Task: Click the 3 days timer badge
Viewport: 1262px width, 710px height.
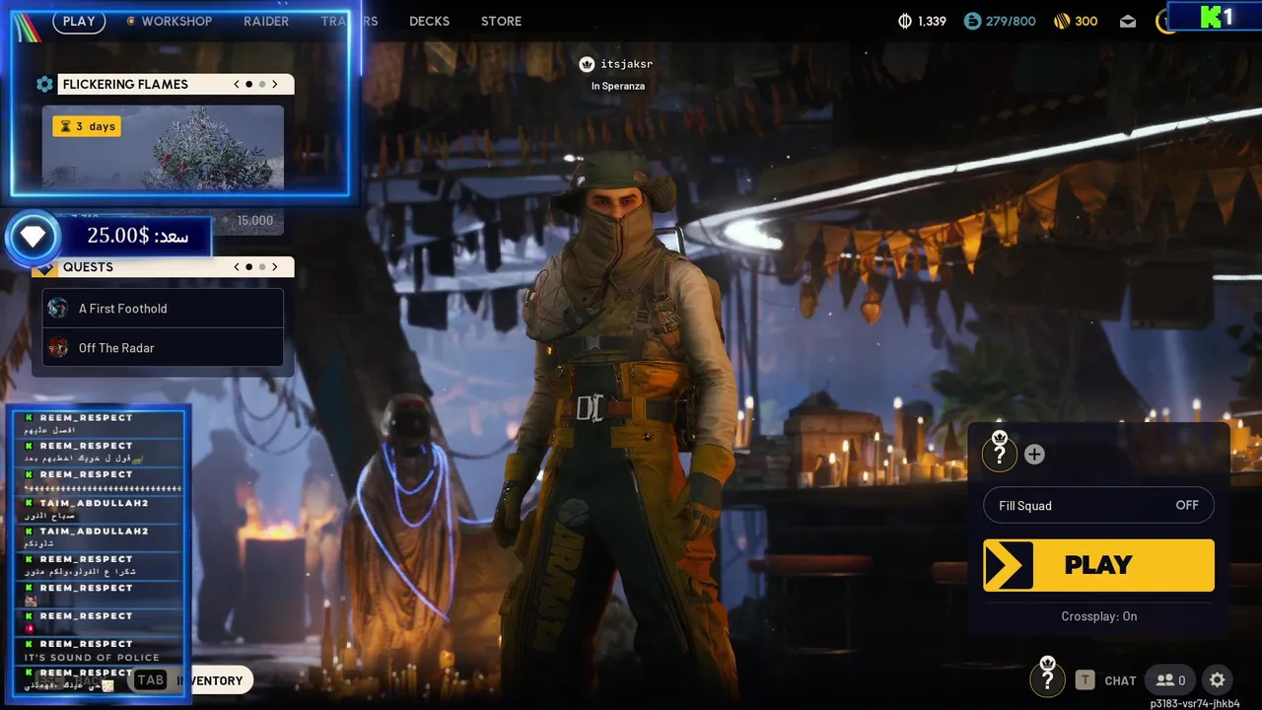Action: (x=87, y=126)
